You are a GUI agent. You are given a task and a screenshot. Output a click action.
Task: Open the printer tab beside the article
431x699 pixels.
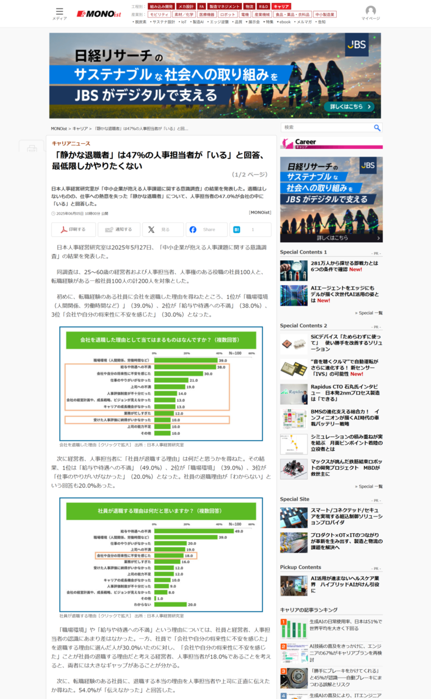pos(32,148)
